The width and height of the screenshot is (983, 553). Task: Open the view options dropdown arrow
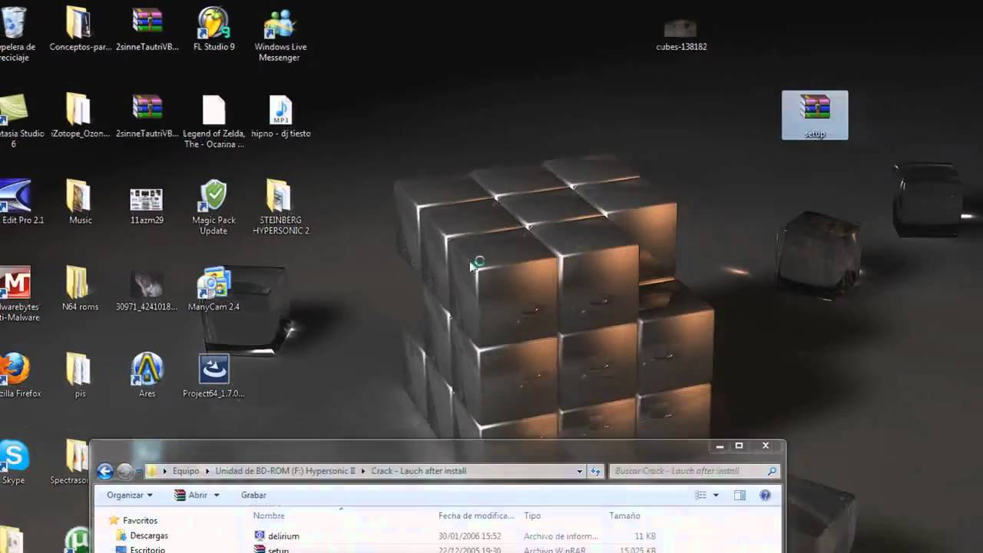click(x=716, y=495)
